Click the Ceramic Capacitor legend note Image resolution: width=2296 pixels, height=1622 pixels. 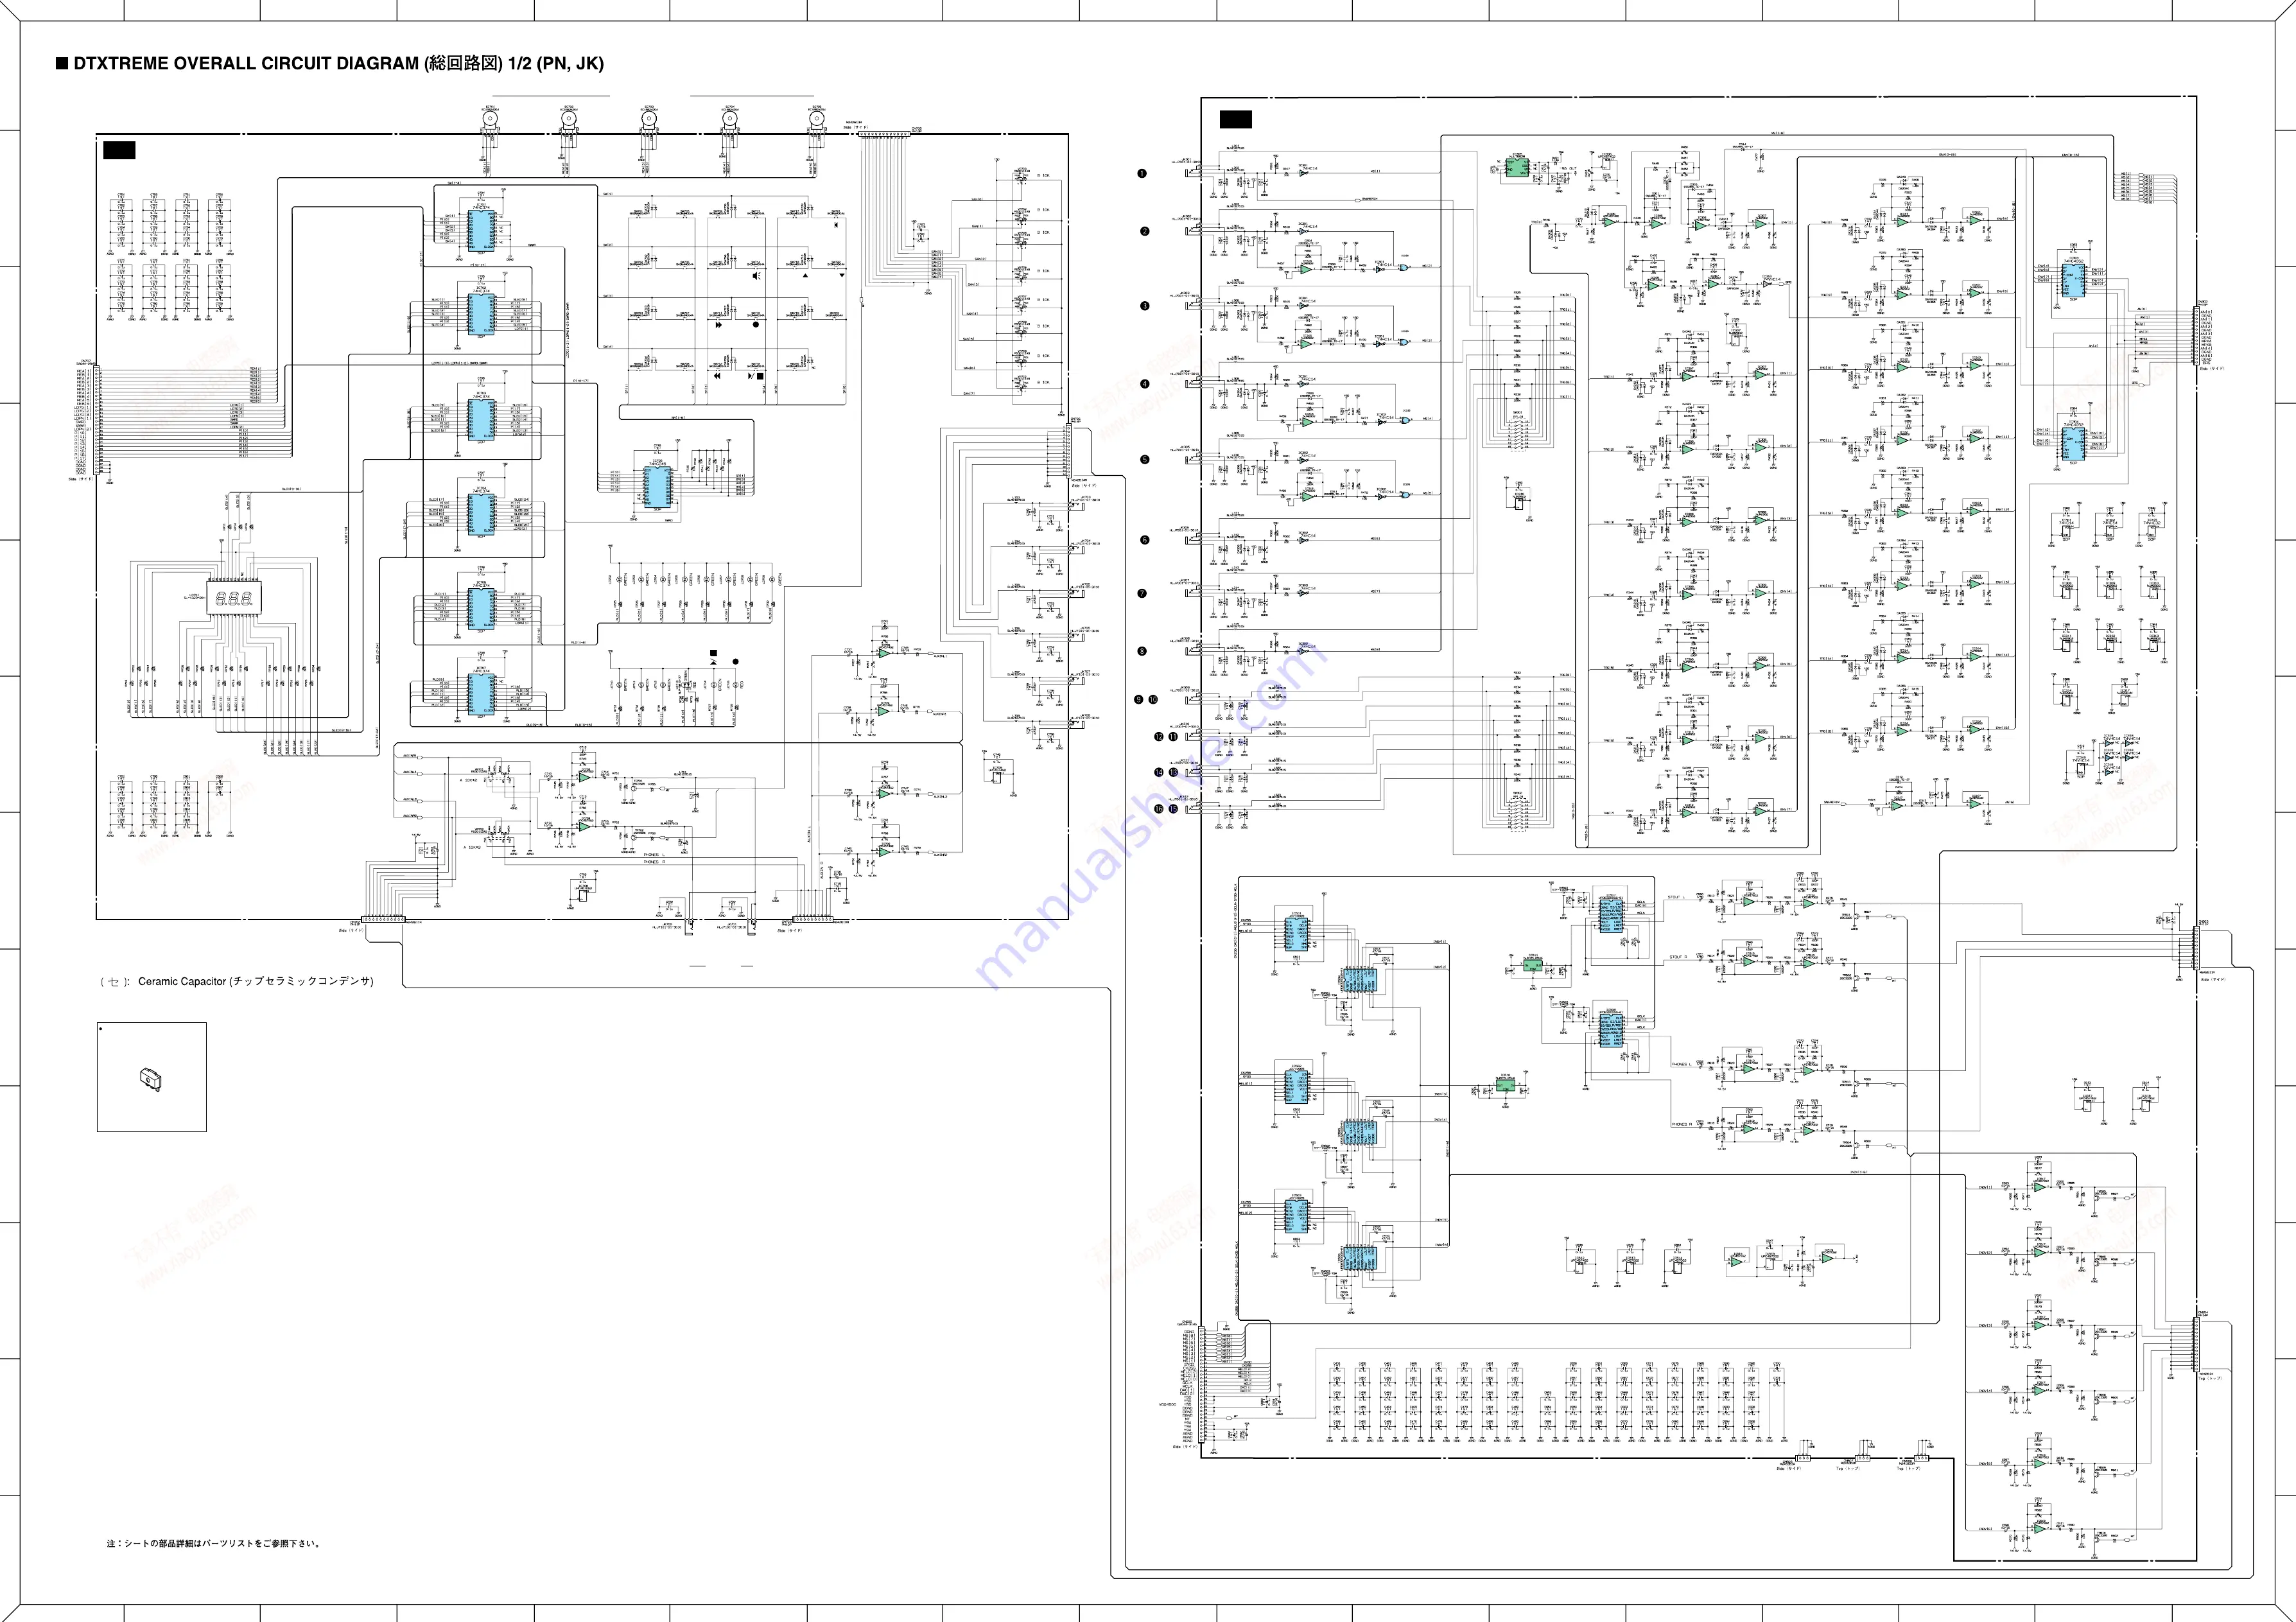click(236, 981)
